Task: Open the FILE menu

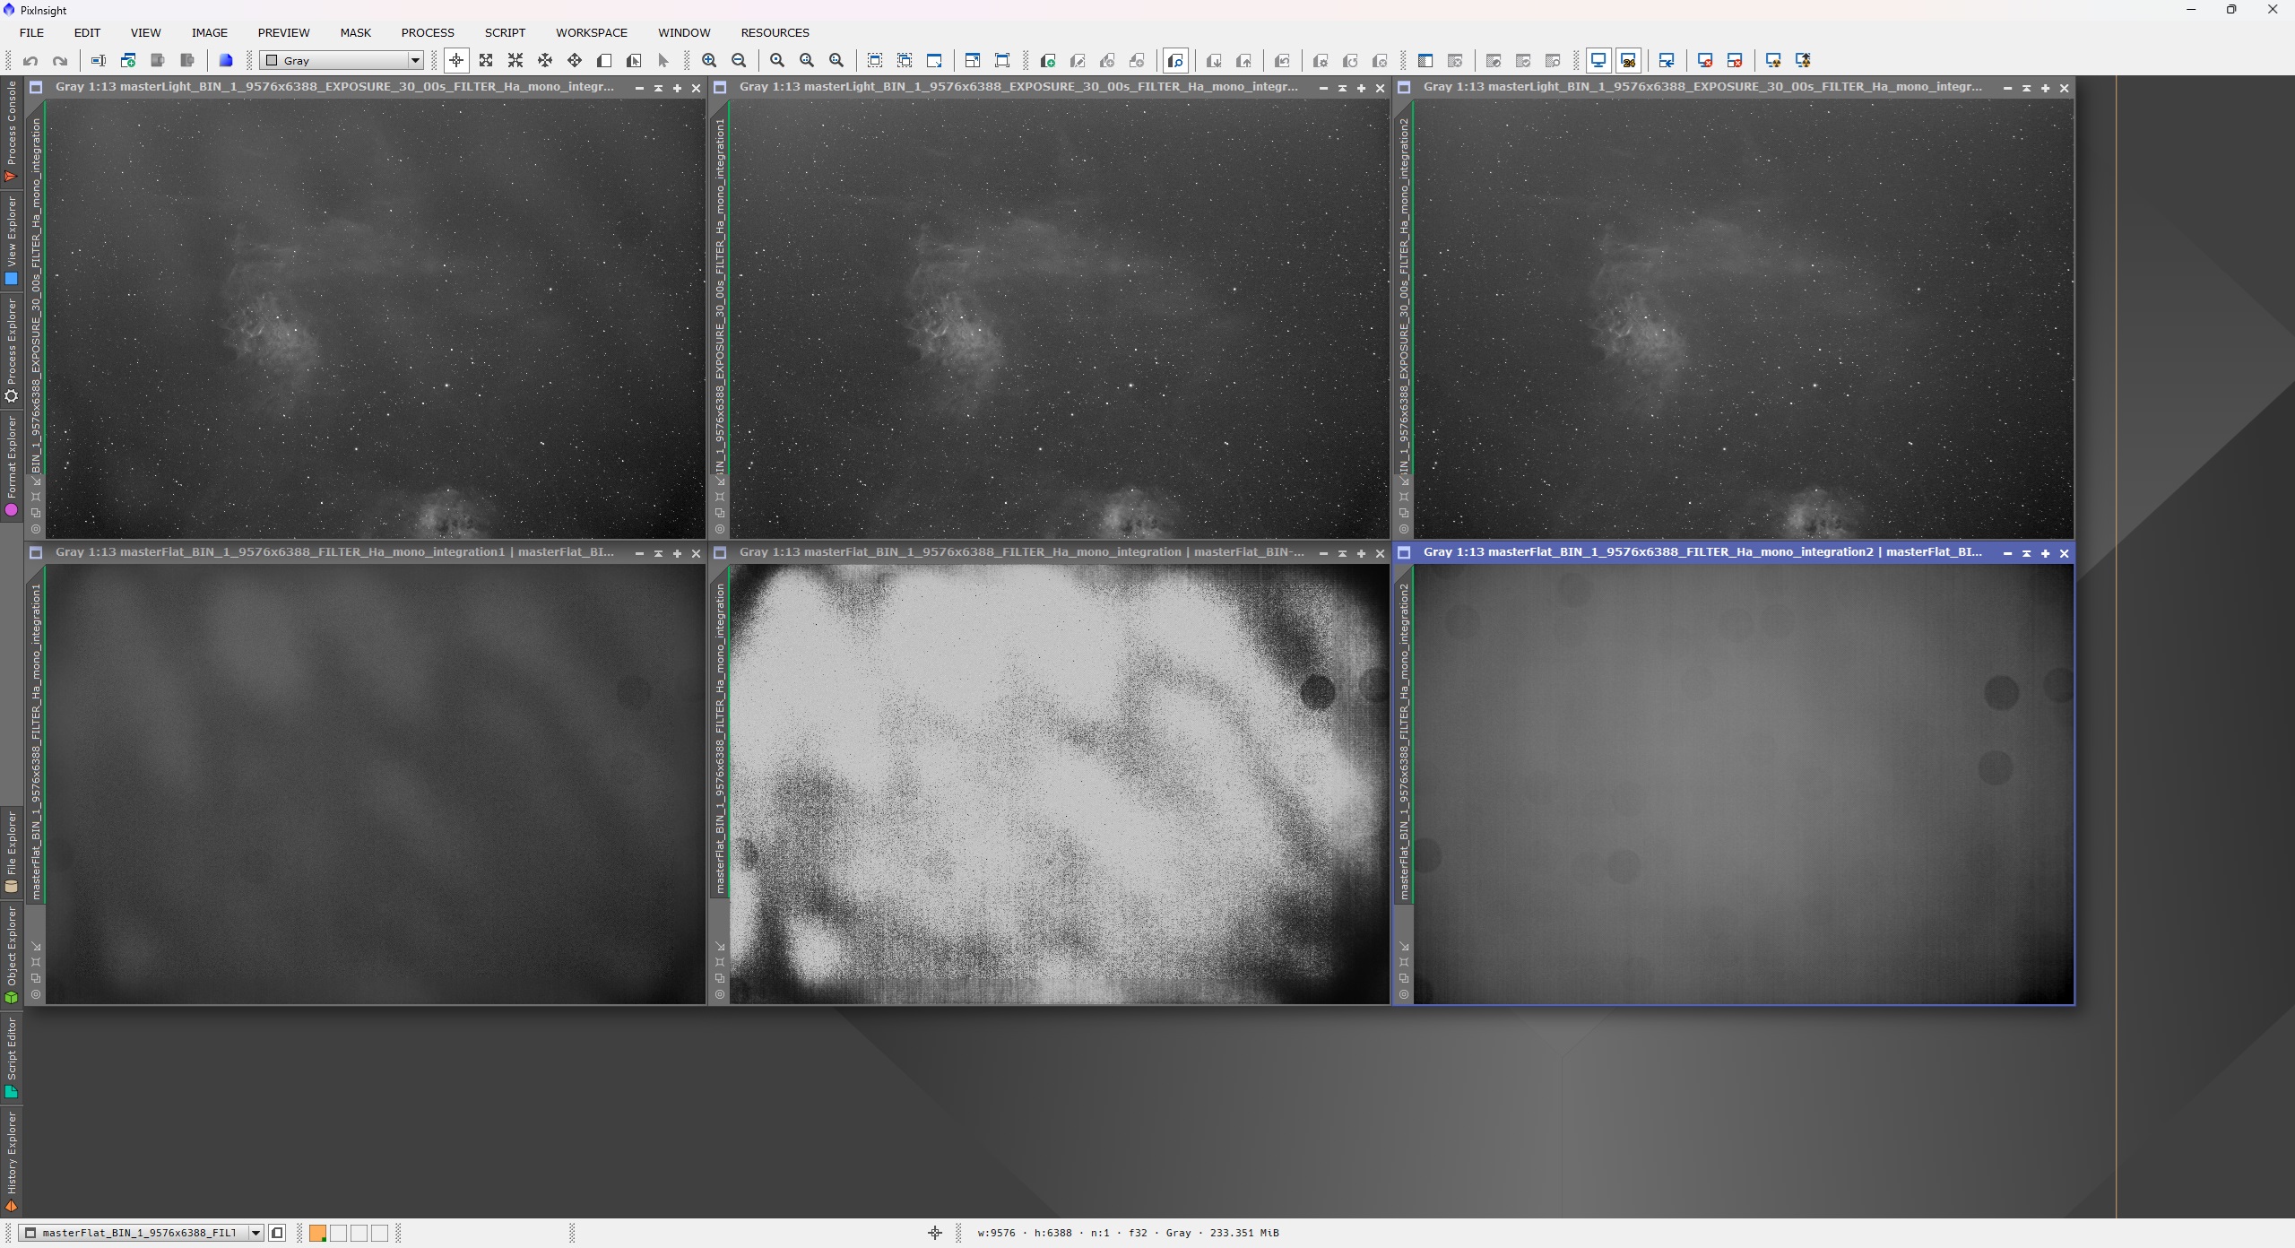Action: tap(31, 32)
